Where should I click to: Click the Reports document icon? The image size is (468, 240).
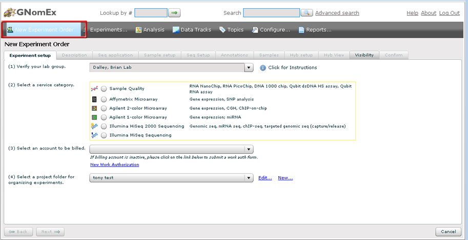(x=301, y=30)
